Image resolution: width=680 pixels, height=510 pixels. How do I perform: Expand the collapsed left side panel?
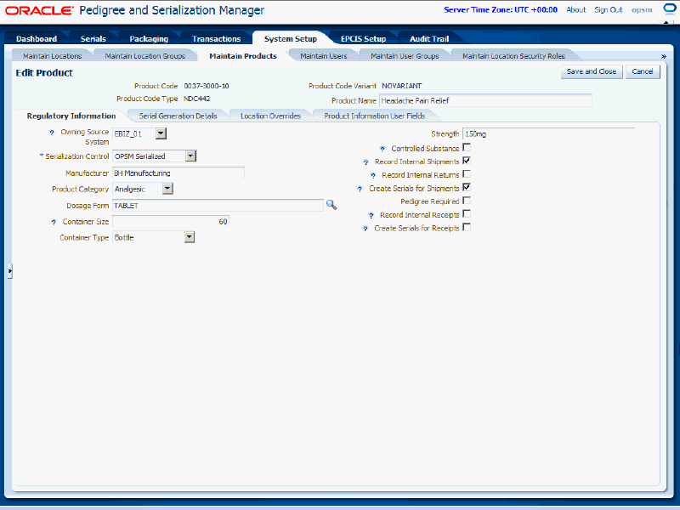coord(9,271)
